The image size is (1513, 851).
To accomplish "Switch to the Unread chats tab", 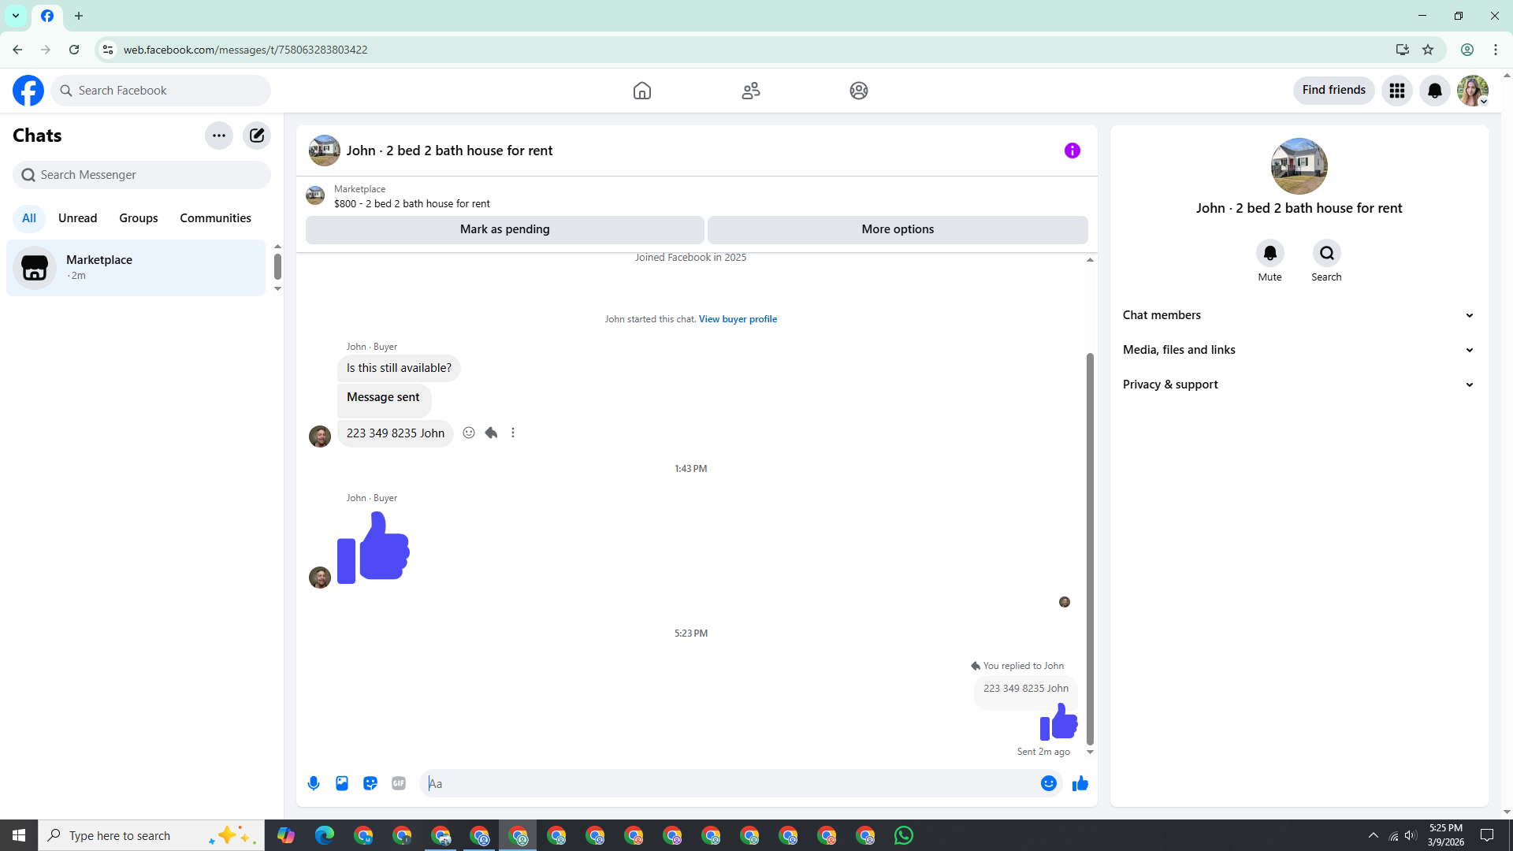I will pos(77,218).
